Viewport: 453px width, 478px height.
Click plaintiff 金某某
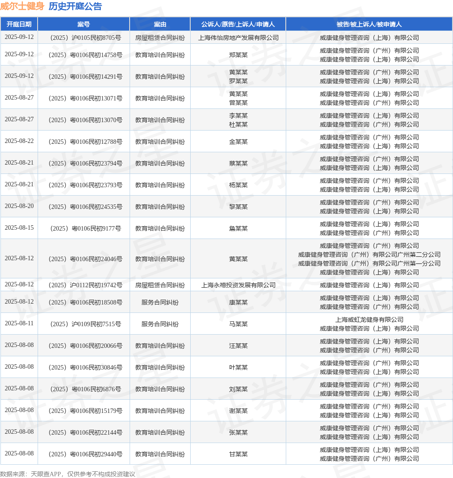(238, 142)
